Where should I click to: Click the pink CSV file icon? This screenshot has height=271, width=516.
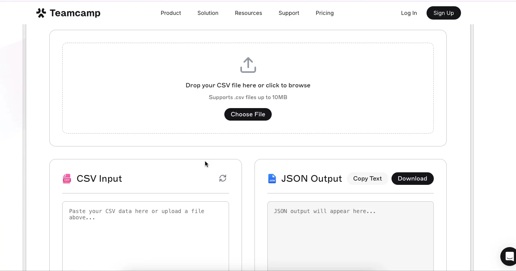pos(67,179)
